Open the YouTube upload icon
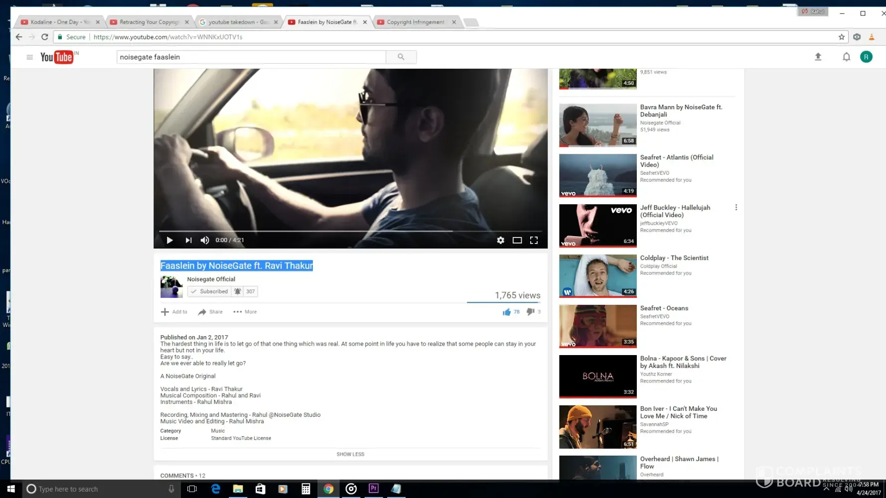This screenshot has height=498, width=886. 818,57
